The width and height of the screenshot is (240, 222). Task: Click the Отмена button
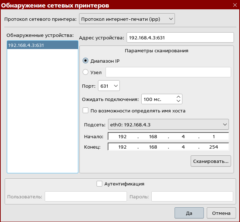point(221,213)
